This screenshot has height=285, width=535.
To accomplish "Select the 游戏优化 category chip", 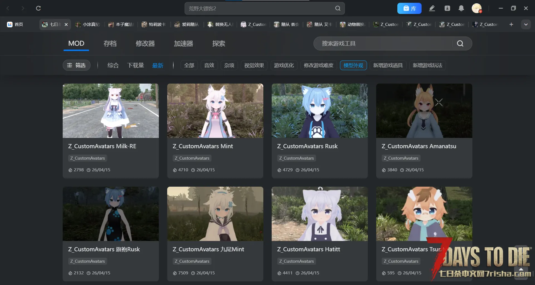I will pyautogui.click(x=284, y=65).
